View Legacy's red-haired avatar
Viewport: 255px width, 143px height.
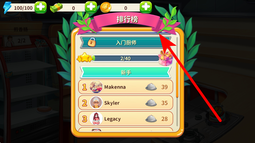[x=96, y=119]
